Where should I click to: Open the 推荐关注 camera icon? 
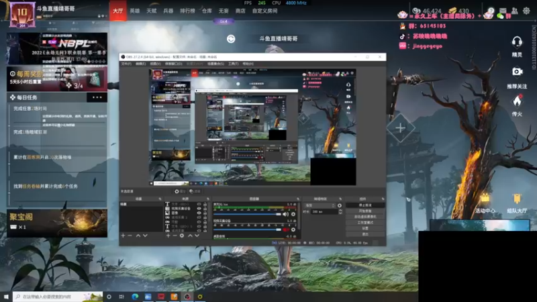point(517,72)
